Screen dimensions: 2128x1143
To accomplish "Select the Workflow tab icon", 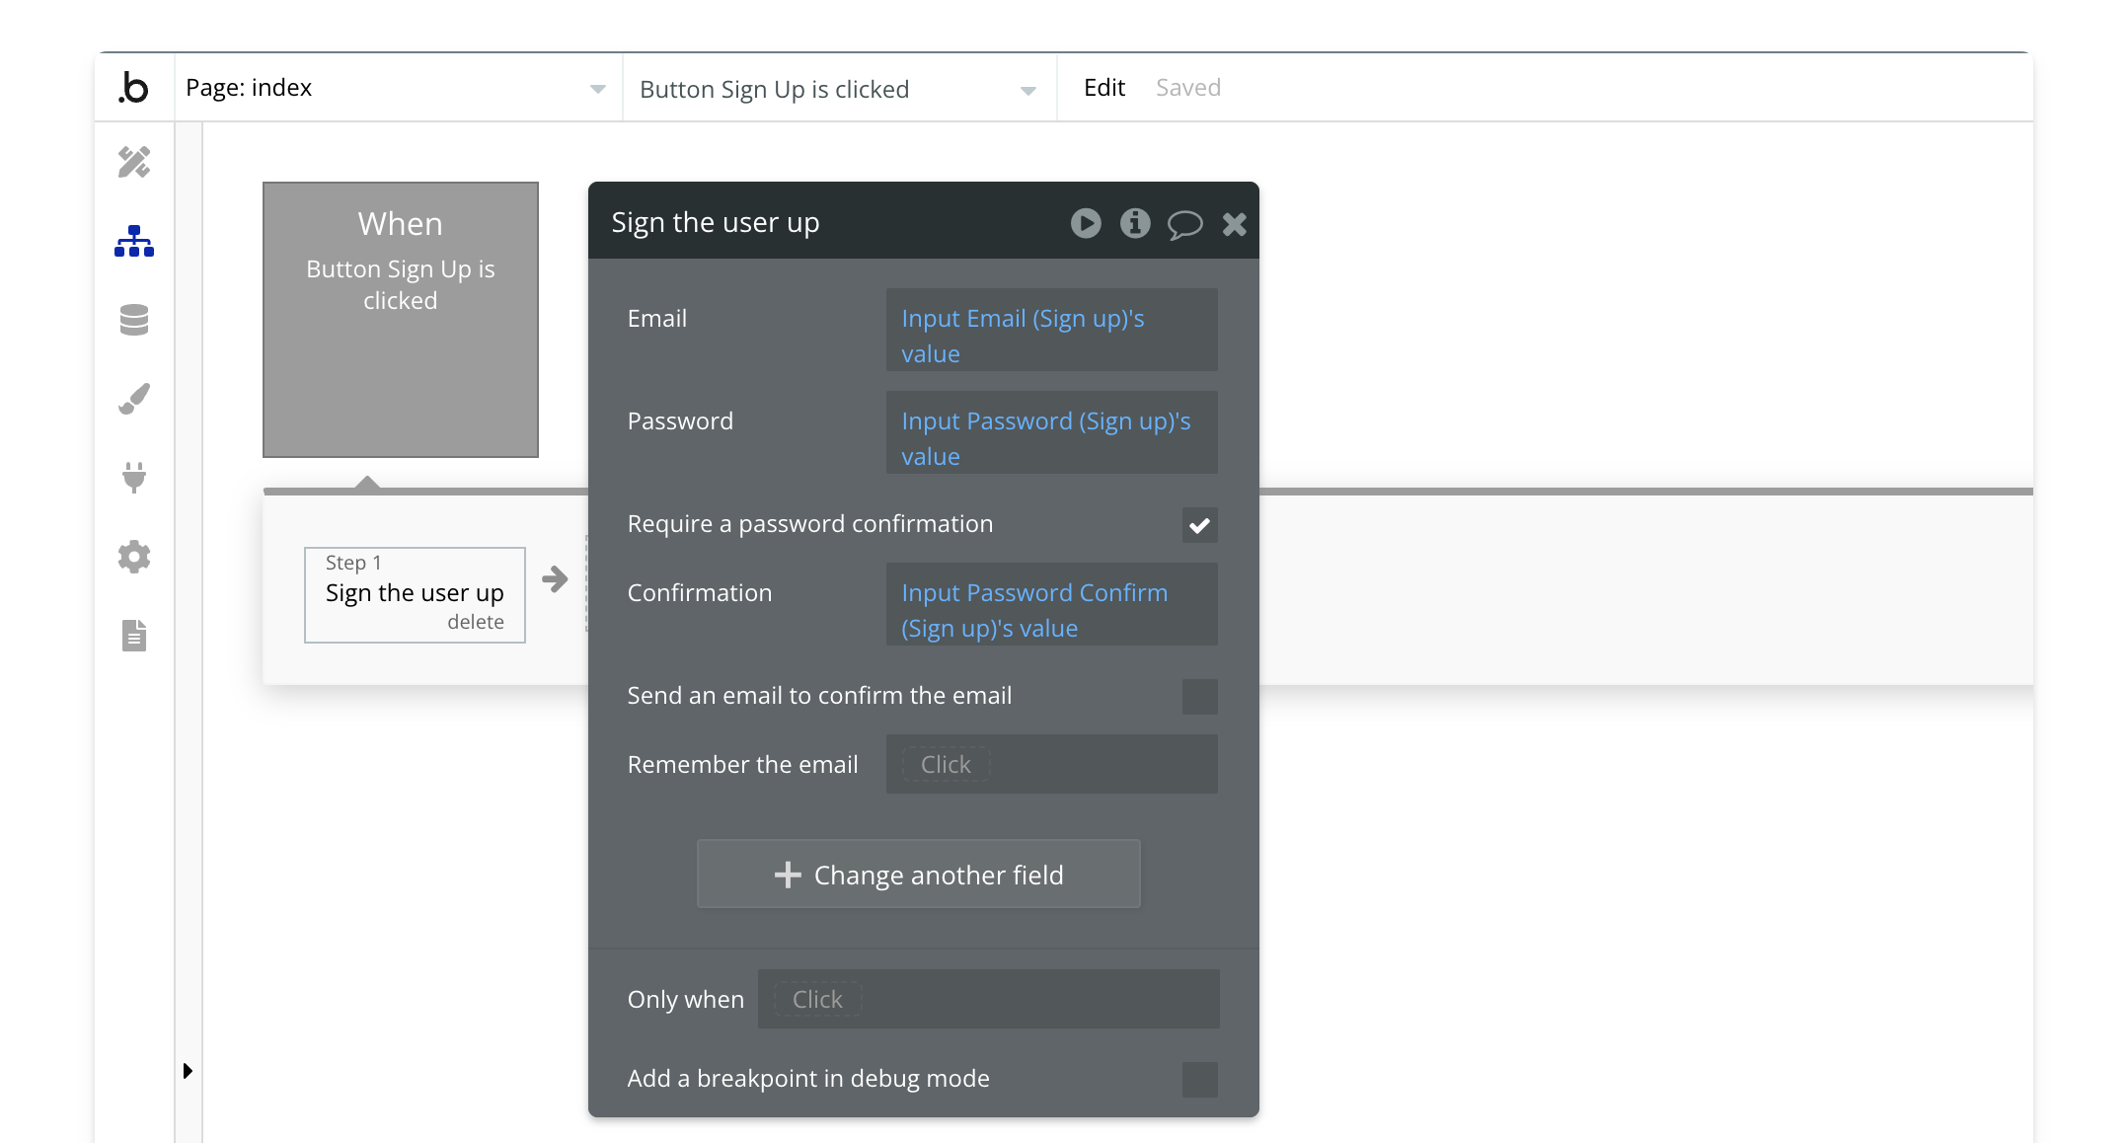I will [x=134, y=241].
